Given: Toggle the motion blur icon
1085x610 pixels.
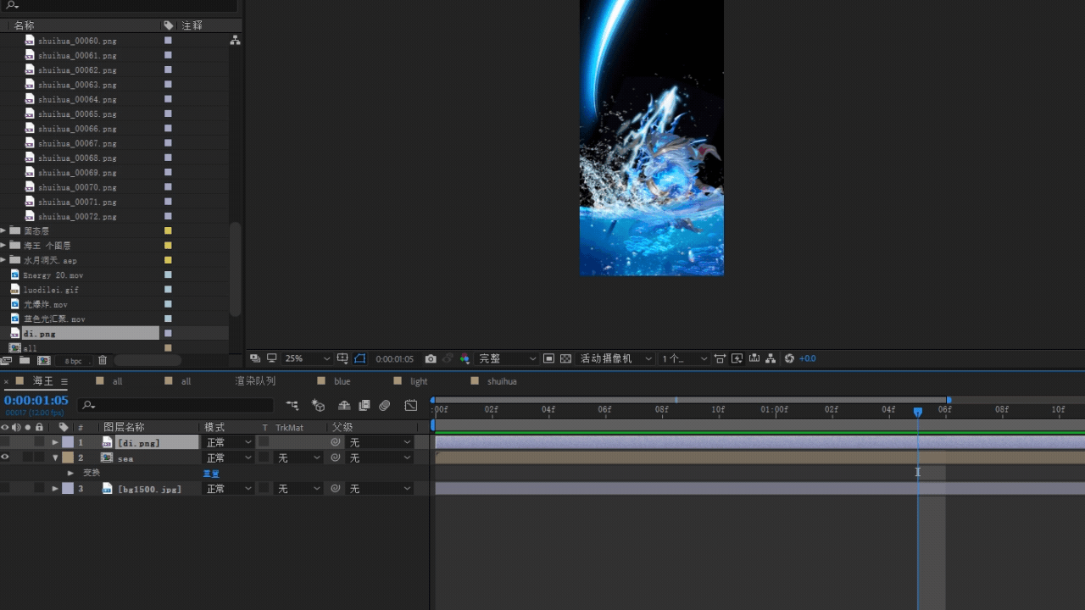Looking at the screenshot, I should point(385,406).
